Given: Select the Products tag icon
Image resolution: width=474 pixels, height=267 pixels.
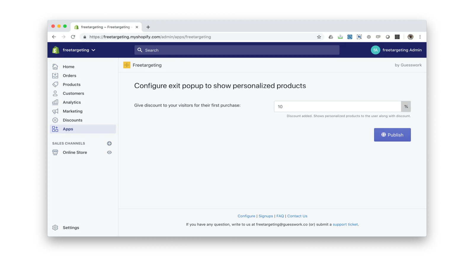Looking at the screenshot, I should (x=55, y=84).
